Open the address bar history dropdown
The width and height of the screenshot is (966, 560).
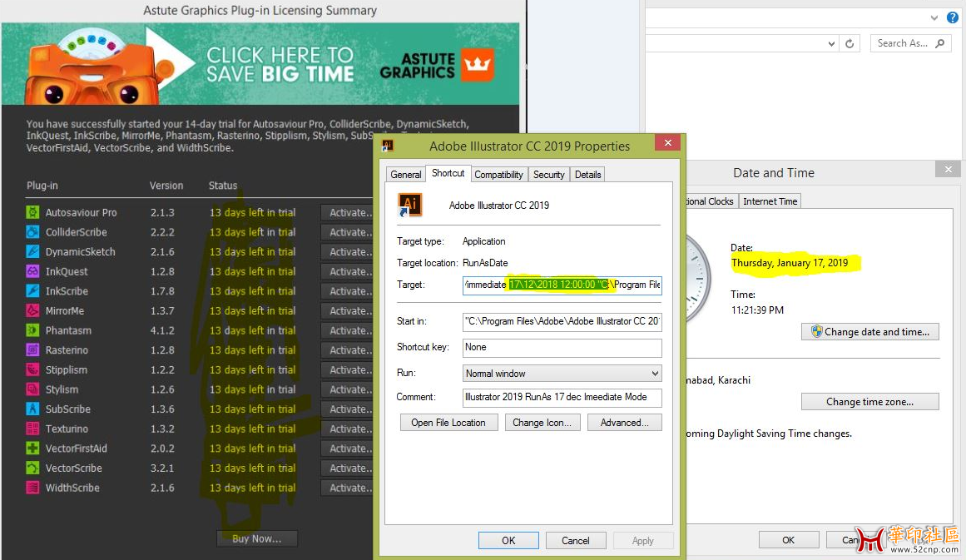(x=832, y=44)
